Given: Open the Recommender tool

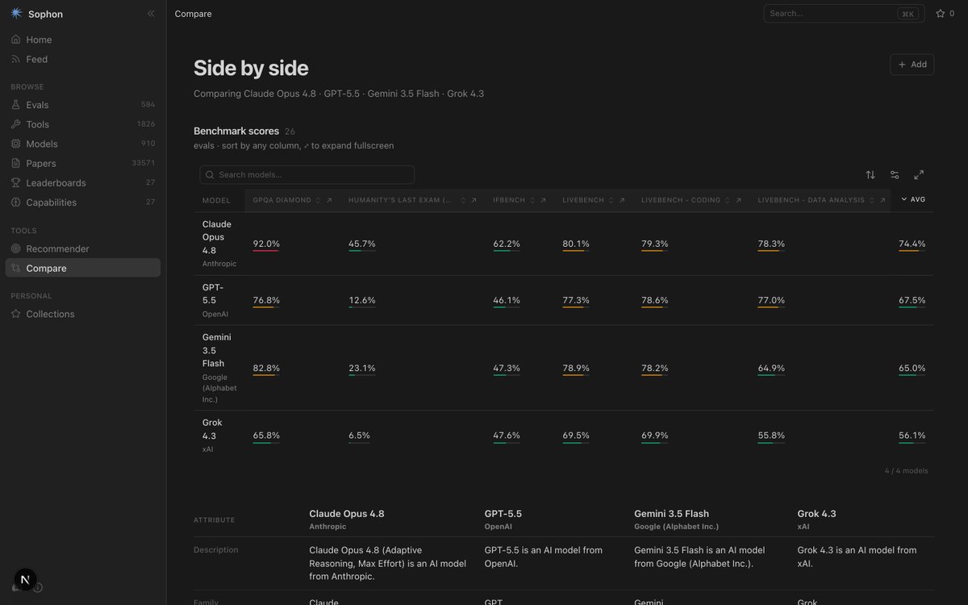Looking at the screenshot, I should (83, 248).
